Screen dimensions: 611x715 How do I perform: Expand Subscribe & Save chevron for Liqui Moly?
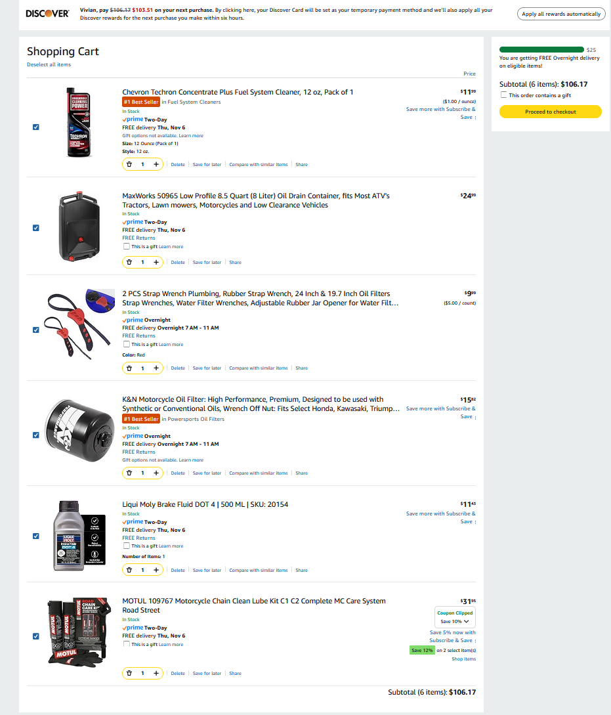(x=475, y=522)
